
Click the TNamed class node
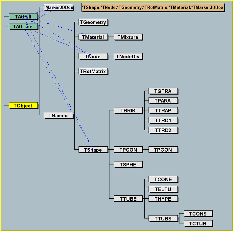coord(58,115)
